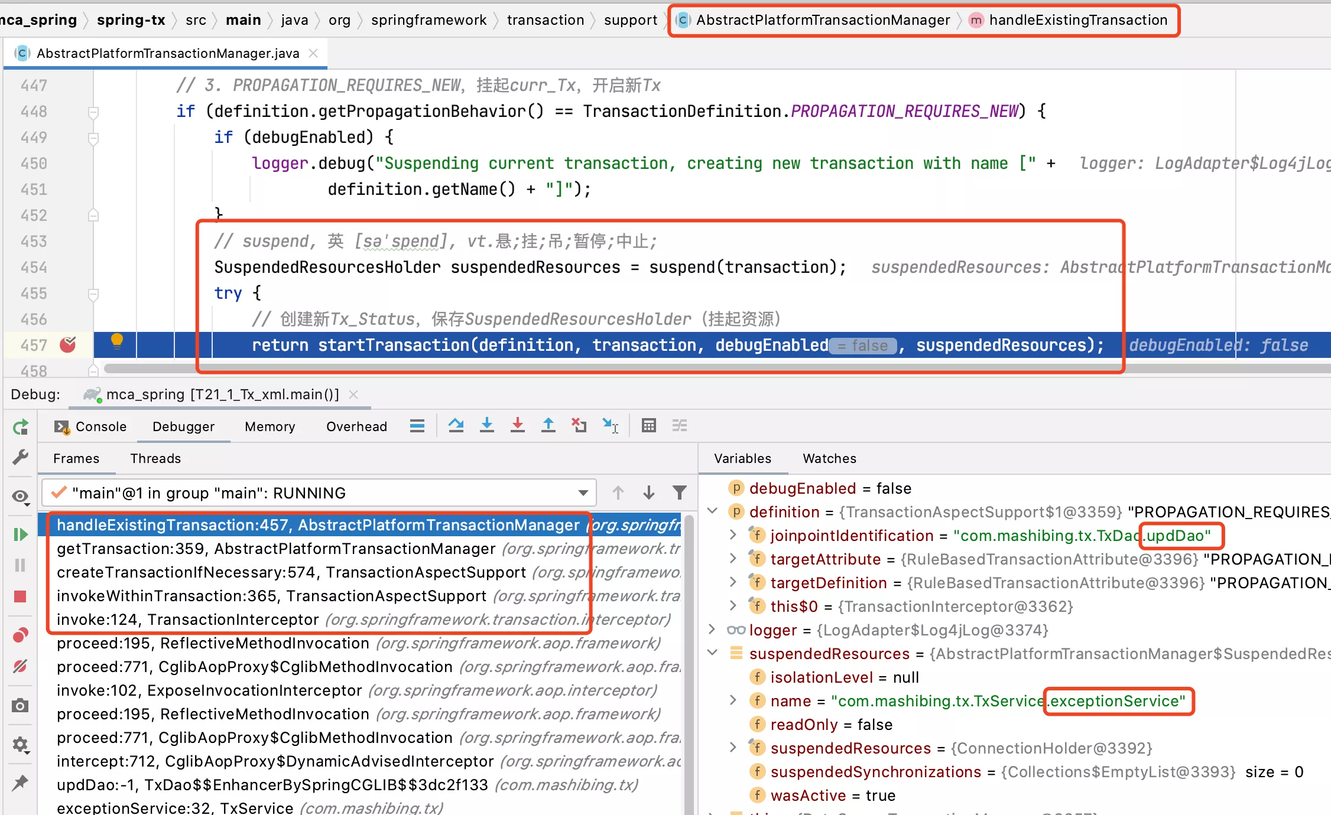This screenshot has width=1331, height=815.
Task: Open the Memory tab
Action: 270,426
